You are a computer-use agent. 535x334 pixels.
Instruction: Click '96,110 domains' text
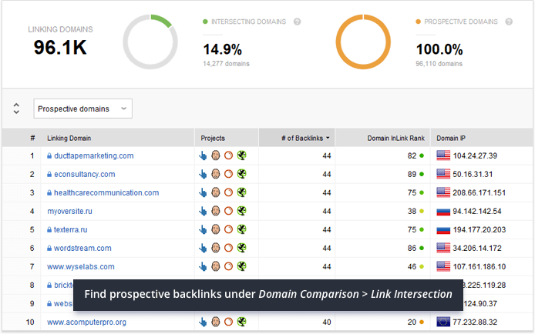coord(439,64)
